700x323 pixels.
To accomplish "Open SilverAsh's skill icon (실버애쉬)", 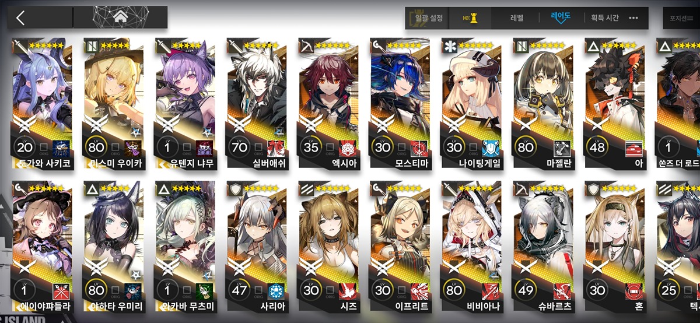I will click(275, 148).
